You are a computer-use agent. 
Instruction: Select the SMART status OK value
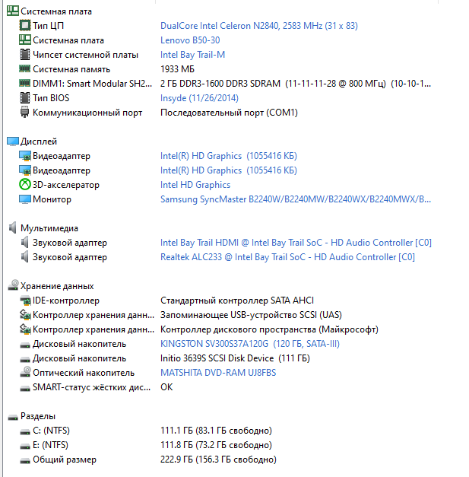(x=166, y=387)
